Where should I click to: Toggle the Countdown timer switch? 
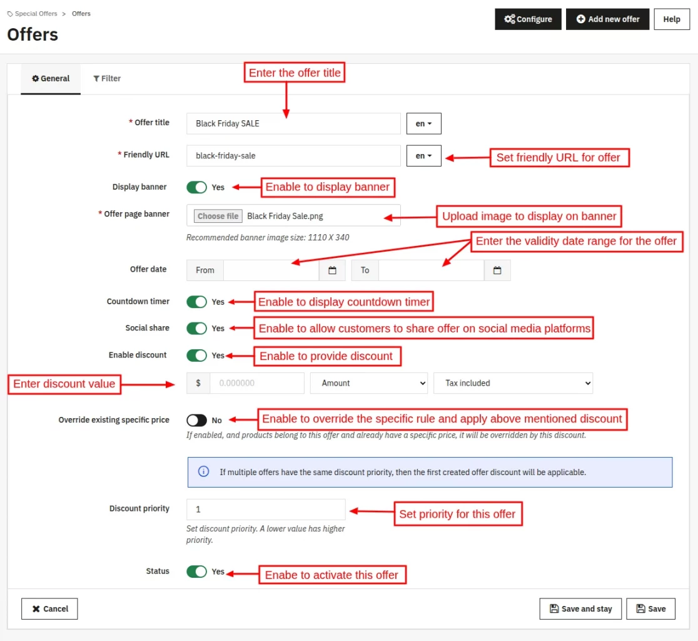(x=196, y=302)
